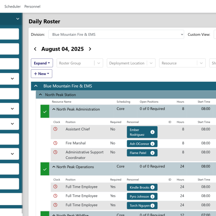This screenshot has height=216, width=216.
Task: Click green checkmark for North Peak Operations
Action: (45, 169)
